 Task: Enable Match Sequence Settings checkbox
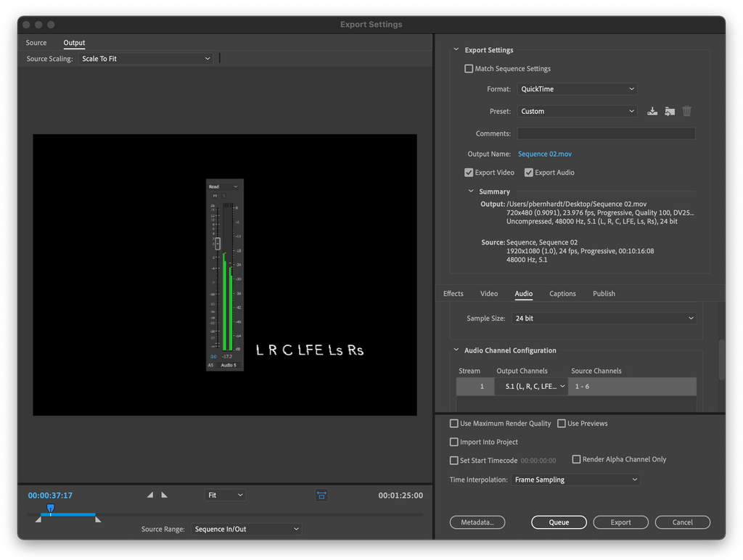[x=469, y=69]
